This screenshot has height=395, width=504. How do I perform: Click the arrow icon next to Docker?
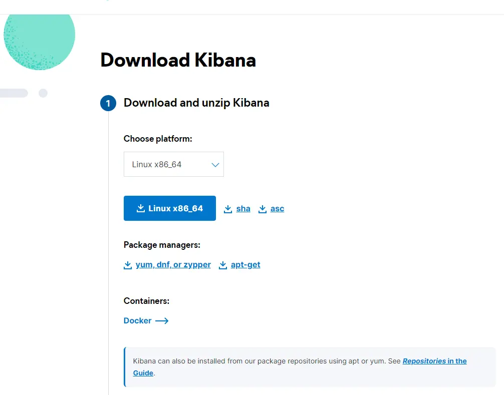coord(162,320)
